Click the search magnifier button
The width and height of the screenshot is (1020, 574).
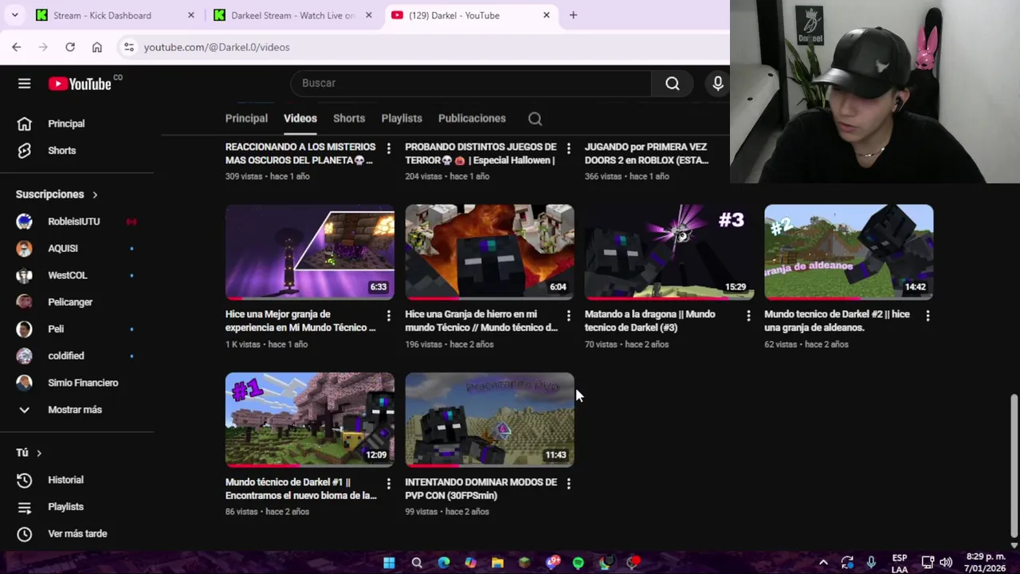coord(673,83)
